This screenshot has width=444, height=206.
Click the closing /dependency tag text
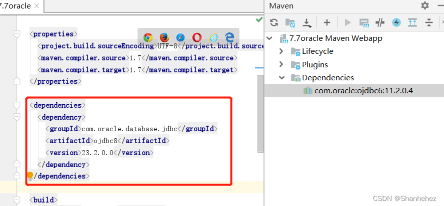point(63,164)
